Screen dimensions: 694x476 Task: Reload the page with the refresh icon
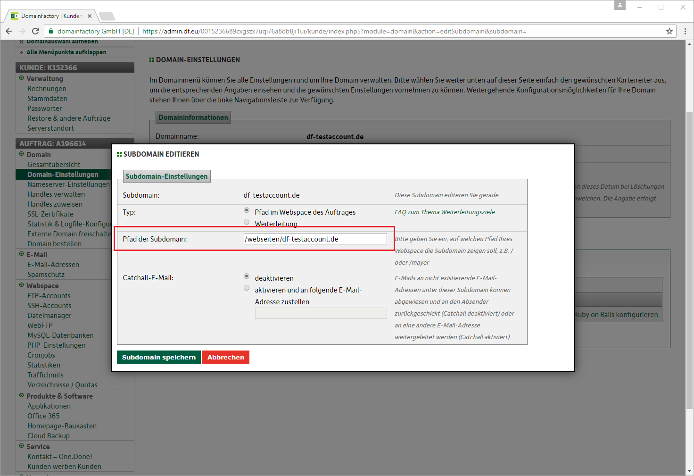click(35, 31)
